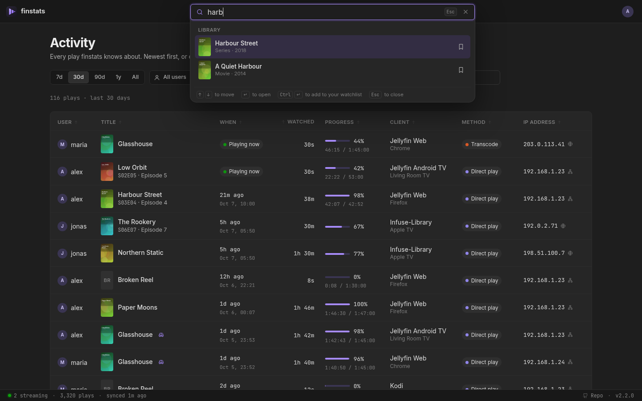
Task: Sort table by CLIENT column
Action: 402,122
